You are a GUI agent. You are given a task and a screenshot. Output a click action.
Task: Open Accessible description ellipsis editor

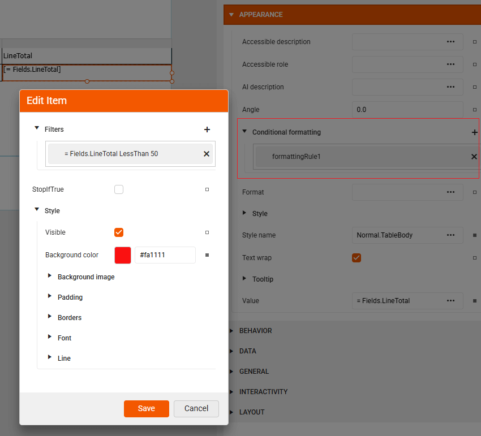tap(450, 42)
